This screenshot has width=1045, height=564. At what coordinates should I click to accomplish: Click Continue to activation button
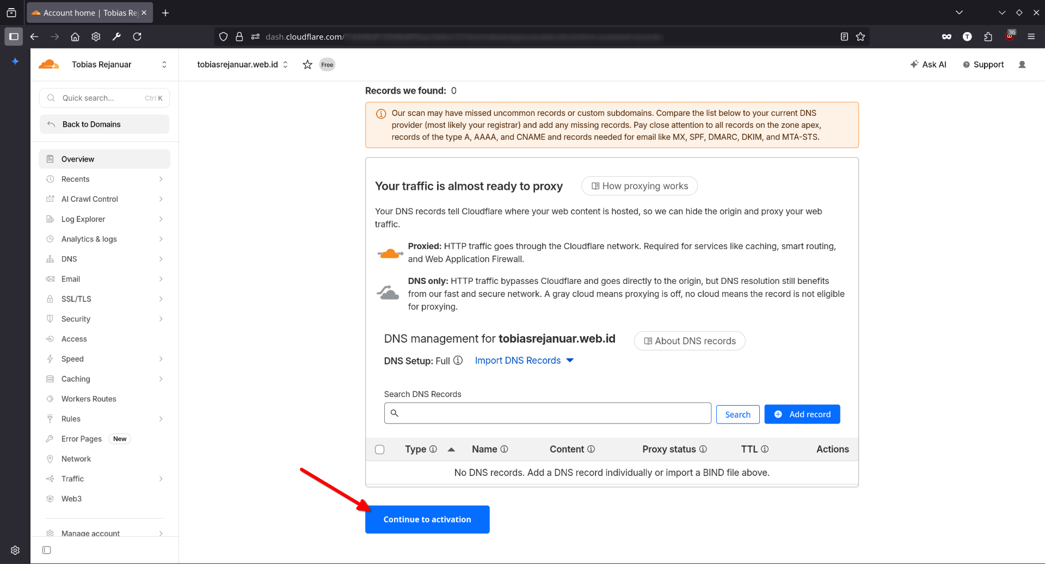(427, 519)
